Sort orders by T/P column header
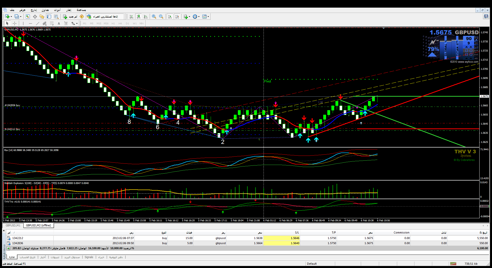 click(318, 232)
